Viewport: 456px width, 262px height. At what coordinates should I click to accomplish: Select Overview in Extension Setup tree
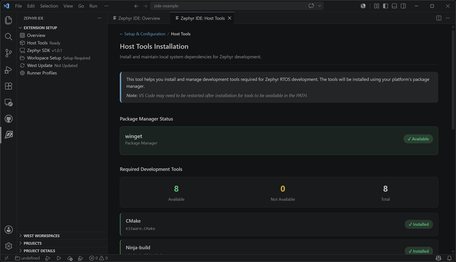click(62, 35)
